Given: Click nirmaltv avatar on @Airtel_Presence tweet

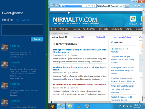Looking at the screenshot, I should (x=5, y=85).
